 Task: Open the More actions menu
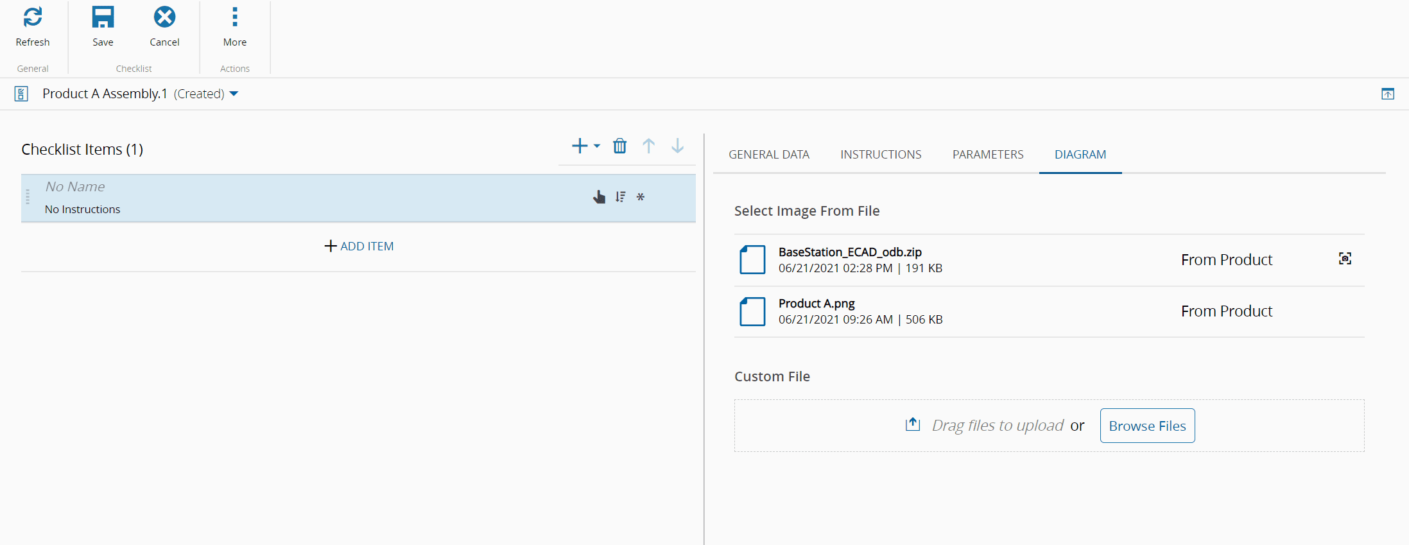[234, 17]
